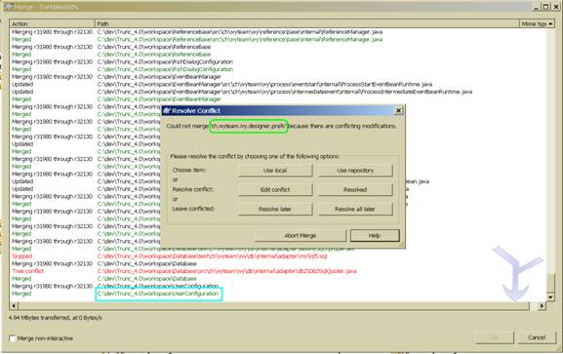The image size is (563, 354).
Task: Sort list by the Path column header
Action: coord(307,23)
